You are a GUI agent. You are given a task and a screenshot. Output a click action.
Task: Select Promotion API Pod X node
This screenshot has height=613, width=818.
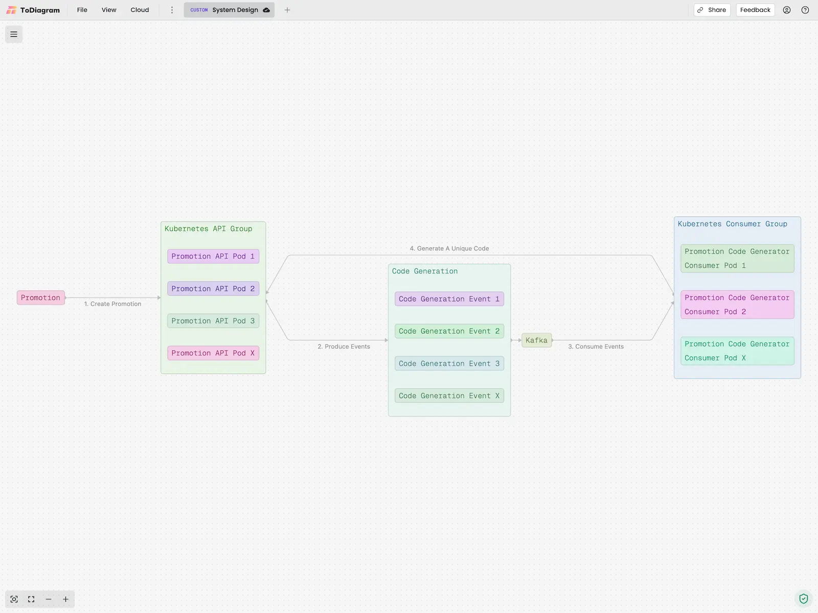click(x=213, y=353)
